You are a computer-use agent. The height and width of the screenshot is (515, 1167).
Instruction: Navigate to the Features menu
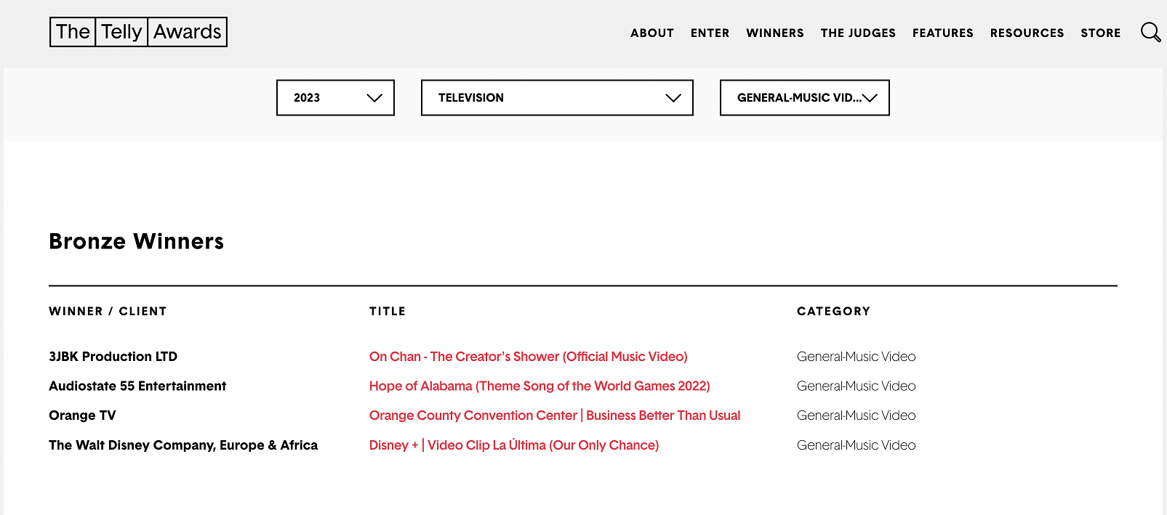[x=942, y=33]
